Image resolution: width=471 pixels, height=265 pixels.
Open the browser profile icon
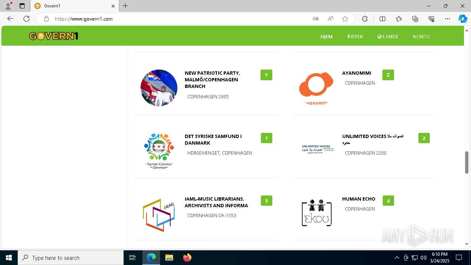[x=8, y=6]
